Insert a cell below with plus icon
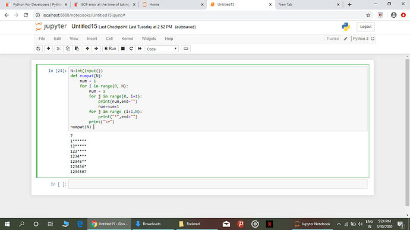 [48, 49]
